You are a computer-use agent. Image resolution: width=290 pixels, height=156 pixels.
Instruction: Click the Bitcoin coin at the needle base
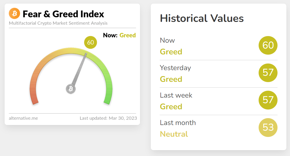click(x=71, y=89)
